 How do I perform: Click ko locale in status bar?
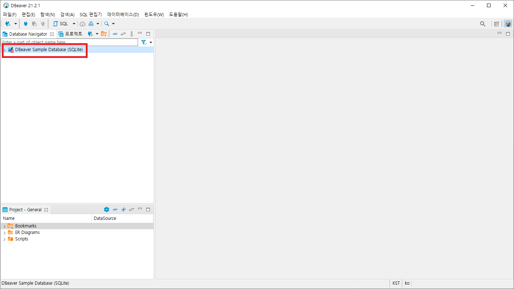click(407, 283)
